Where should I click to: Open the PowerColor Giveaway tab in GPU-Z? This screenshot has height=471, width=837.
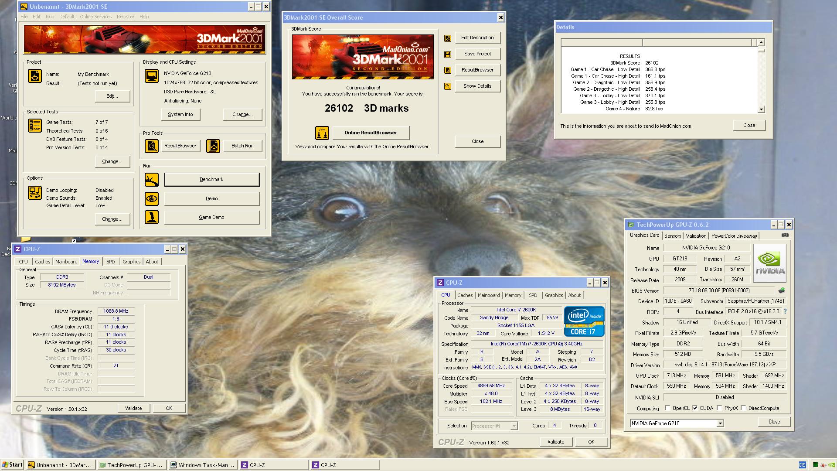tap(734, 236)
